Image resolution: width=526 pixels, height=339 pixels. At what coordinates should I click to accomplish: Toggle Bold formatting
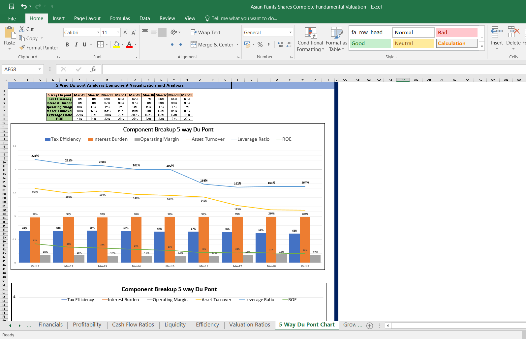click(67, 44)
